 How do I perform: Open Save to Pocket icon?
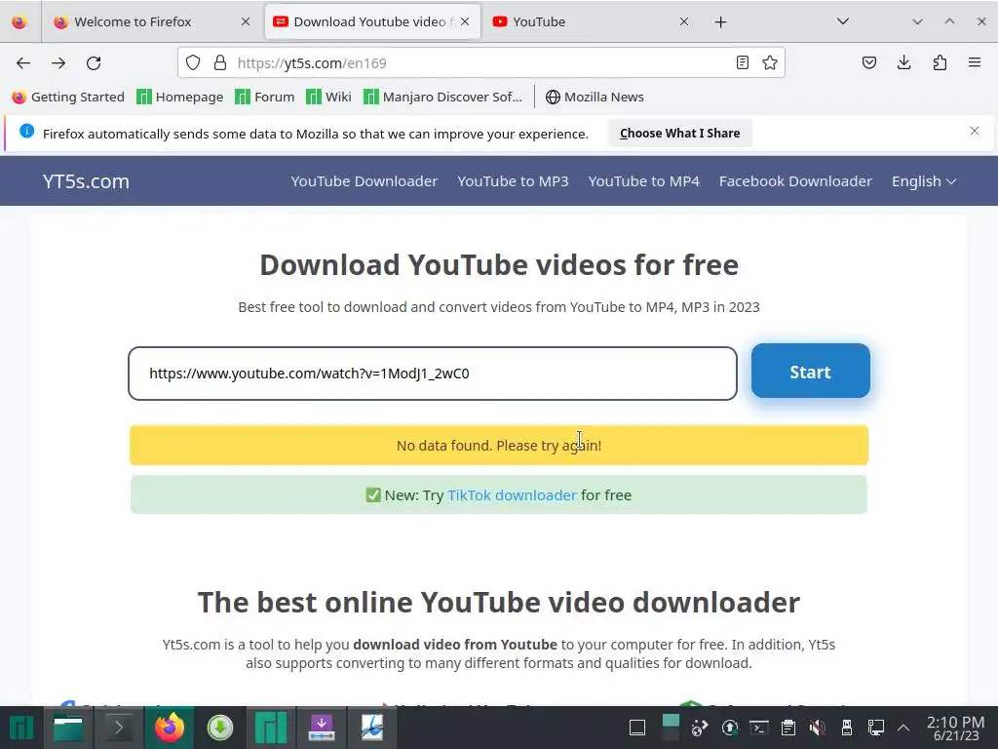coord(868,62)
